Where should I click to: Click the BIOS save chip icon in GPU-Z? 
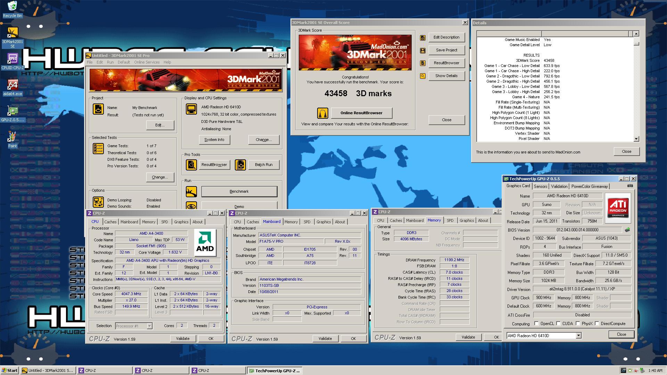627,230
